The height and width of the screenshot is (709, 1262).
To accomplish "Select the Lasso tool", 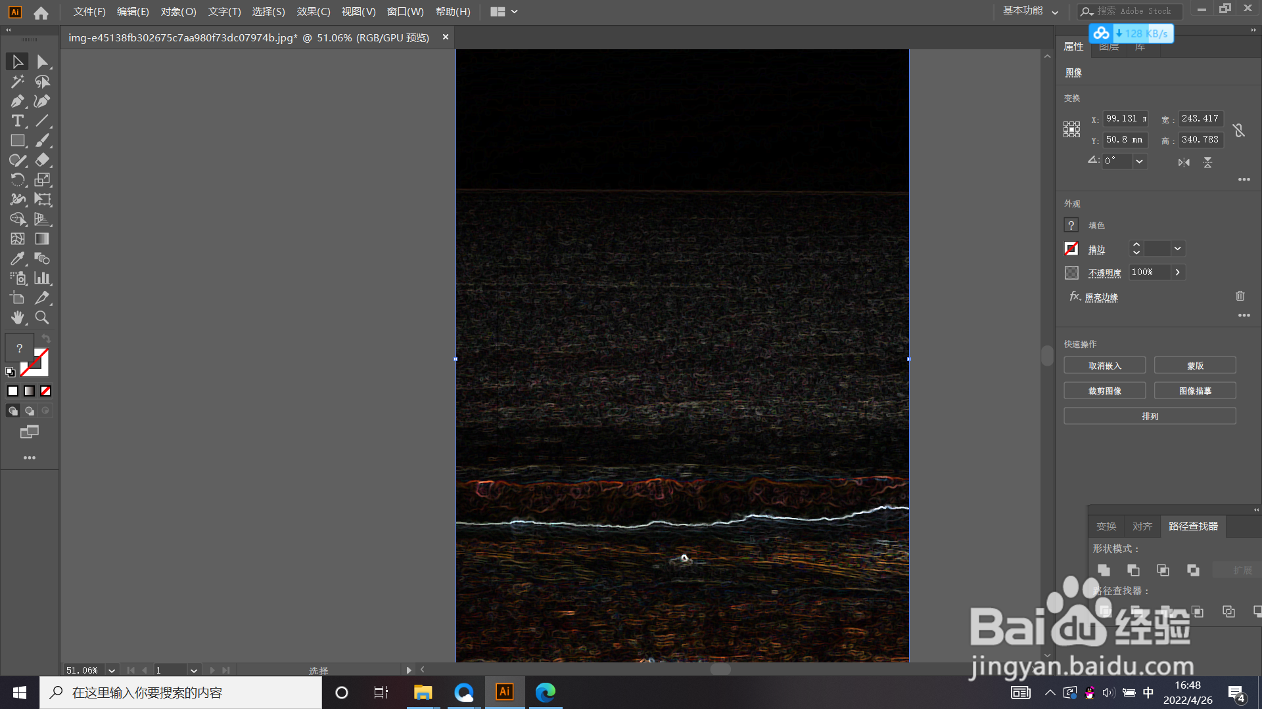I will coord(43,81).
